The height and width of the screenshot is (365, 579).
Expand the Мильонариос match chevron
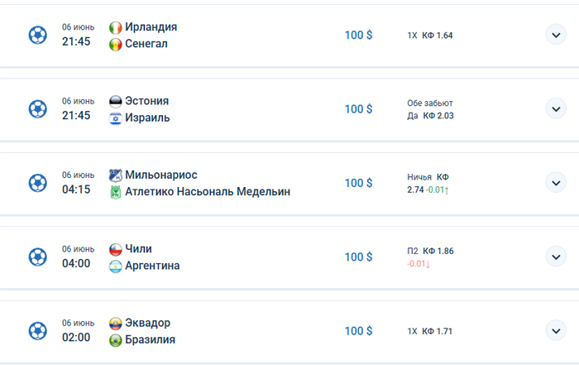(555, 183)
